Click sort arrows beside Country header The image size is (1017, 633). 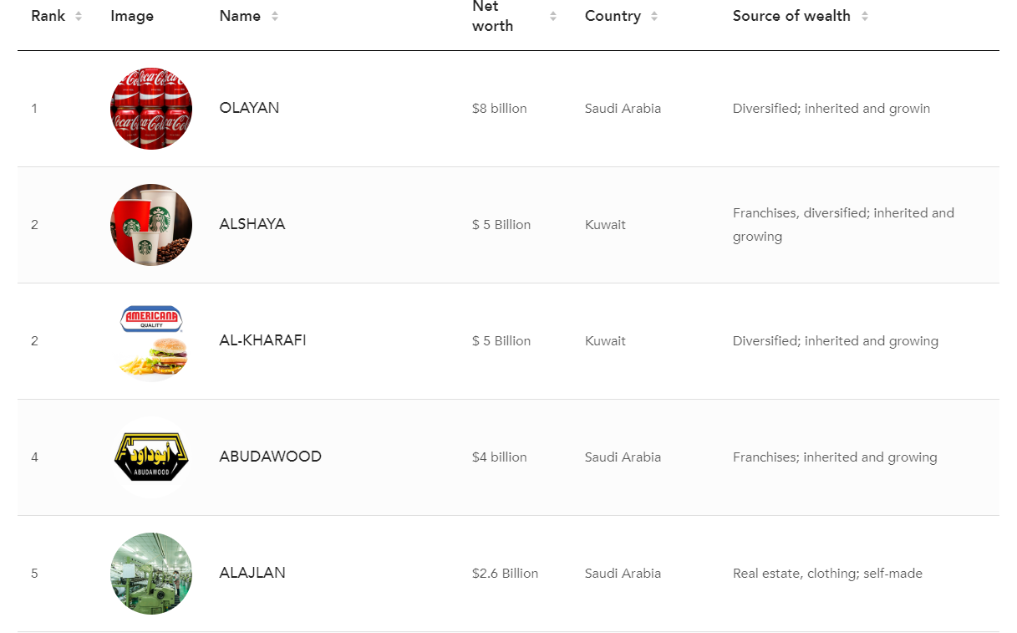pos(654,16)
